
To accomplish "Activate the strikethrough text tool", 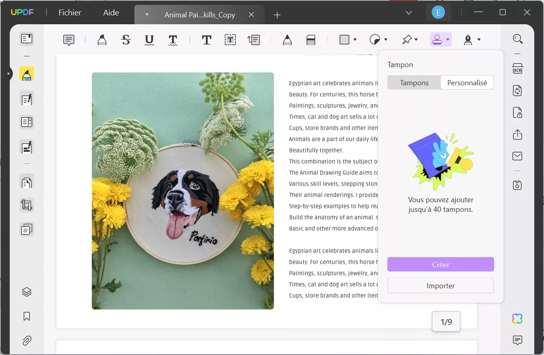I will [x=126, y=40].
